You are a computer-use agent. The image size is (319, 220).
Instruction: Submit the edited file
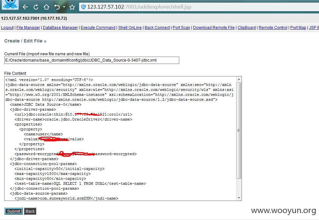14,211
